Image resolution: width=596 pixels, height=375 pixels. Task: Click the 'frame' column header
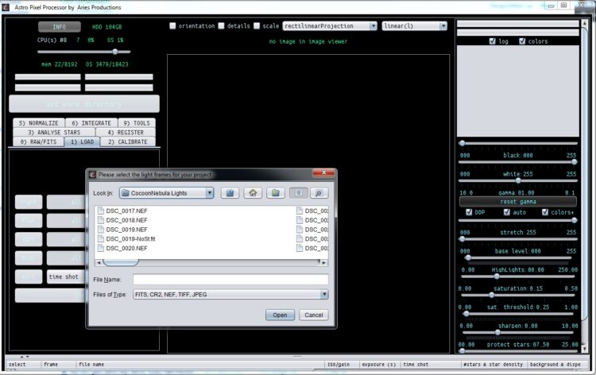[x=51, y=365]
